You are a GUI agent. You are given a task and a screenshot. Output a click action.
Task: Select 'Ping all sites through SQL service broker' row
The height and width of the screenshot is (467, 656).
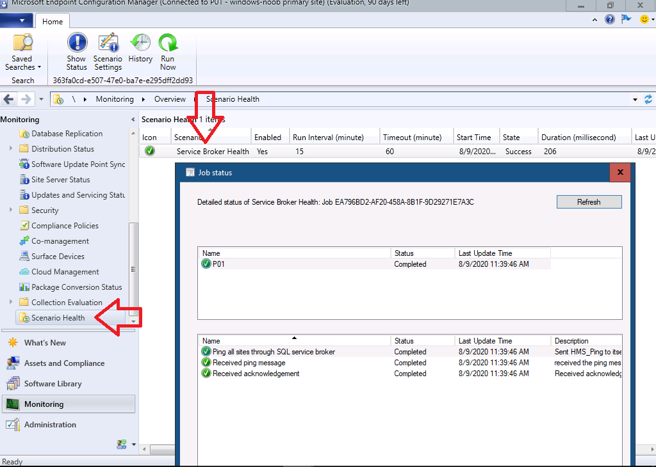point(410,352)
